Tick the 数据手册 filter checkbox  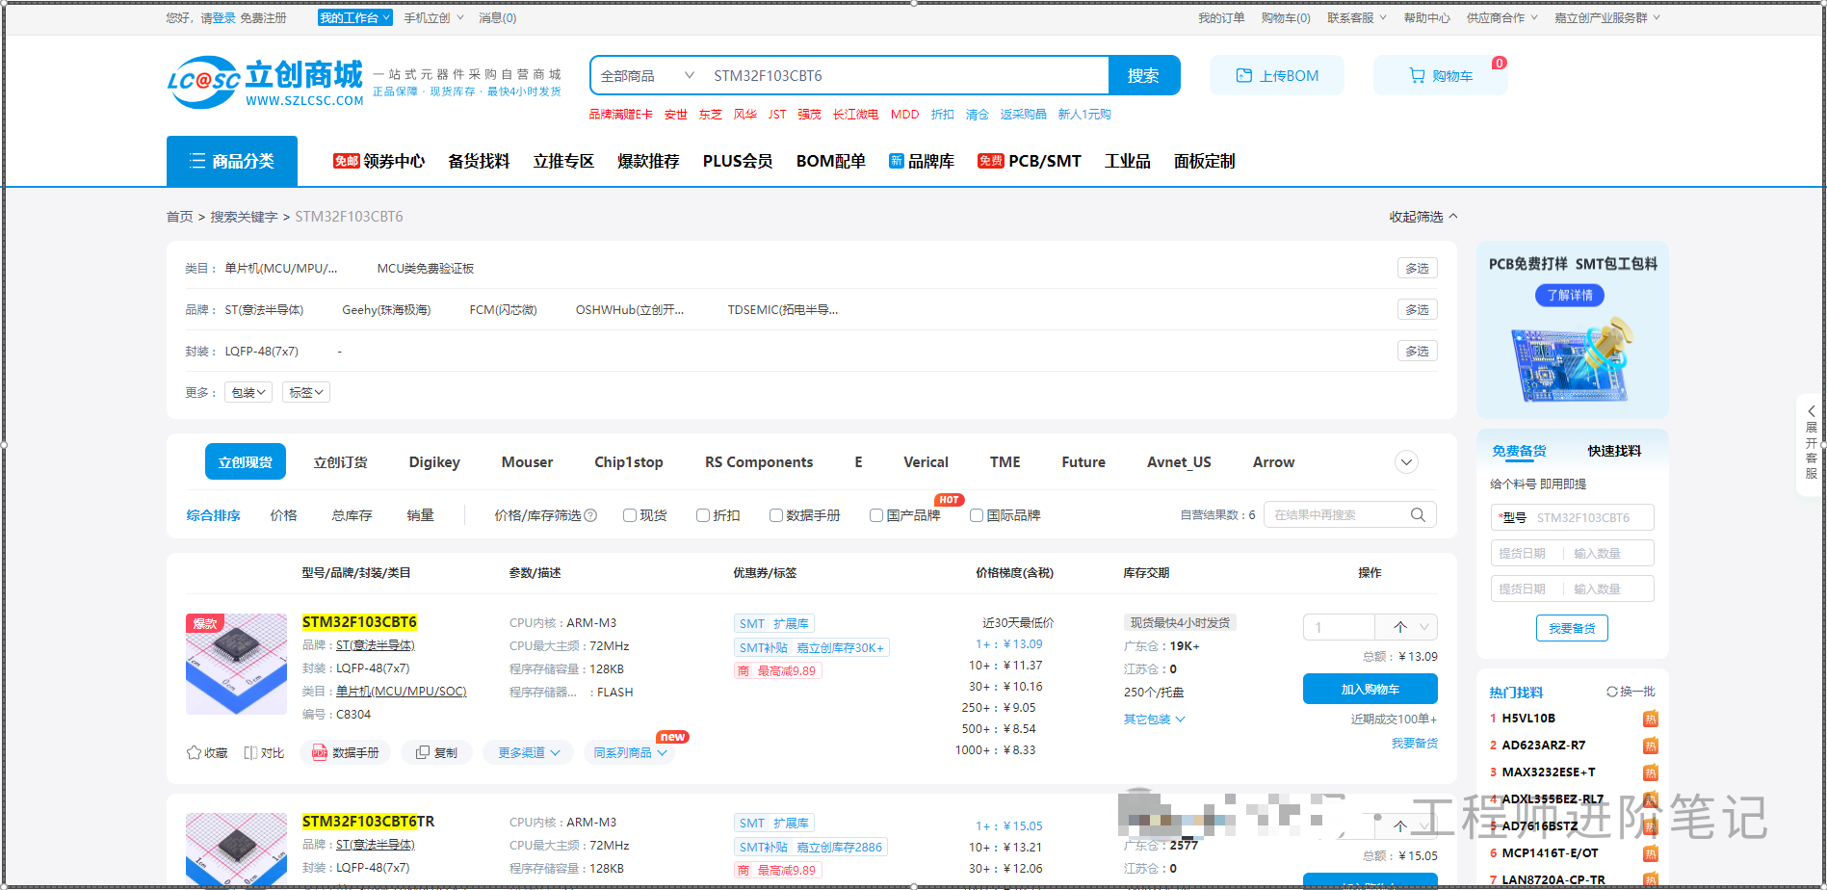pos(776,515)
